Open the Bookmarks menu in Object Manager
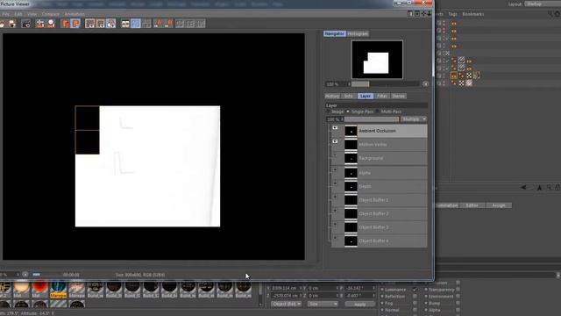The width and height of the screenshot is (561, 316). [x=473, y=14]
